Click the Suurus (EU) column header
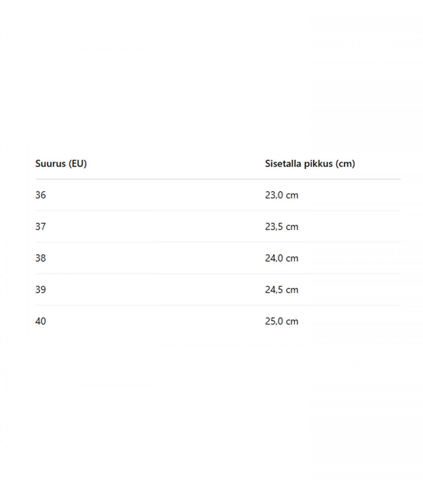 [61, 164]
